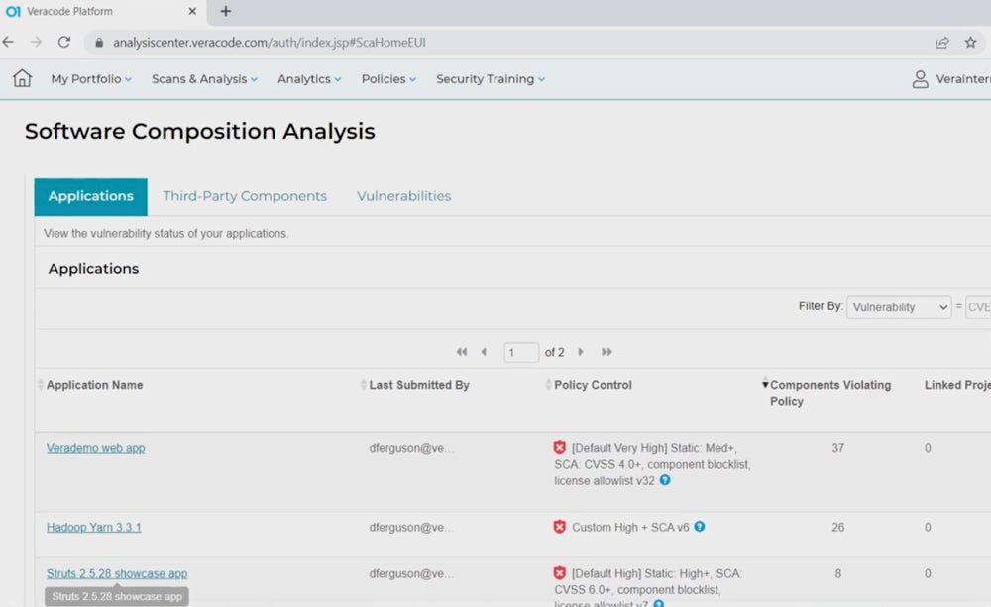Open the user account profile icon
The image size is (991, 607).
point(920,79)
